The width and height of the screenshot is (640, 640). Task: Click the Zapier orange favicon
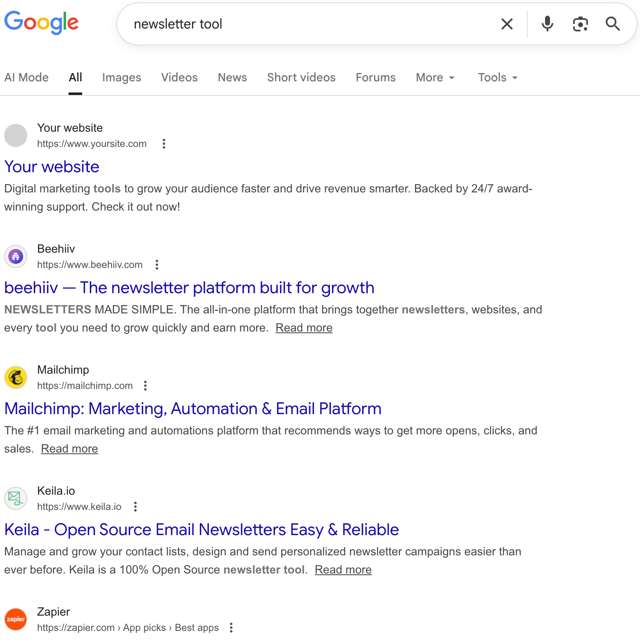[x=15, y=619]
